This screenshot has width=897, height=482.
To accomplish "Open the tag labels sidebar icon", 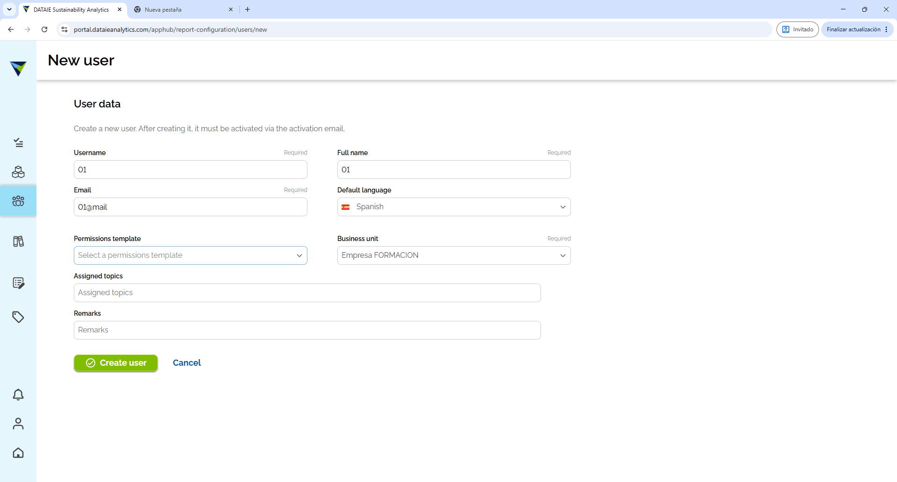I will click(18, 317).
